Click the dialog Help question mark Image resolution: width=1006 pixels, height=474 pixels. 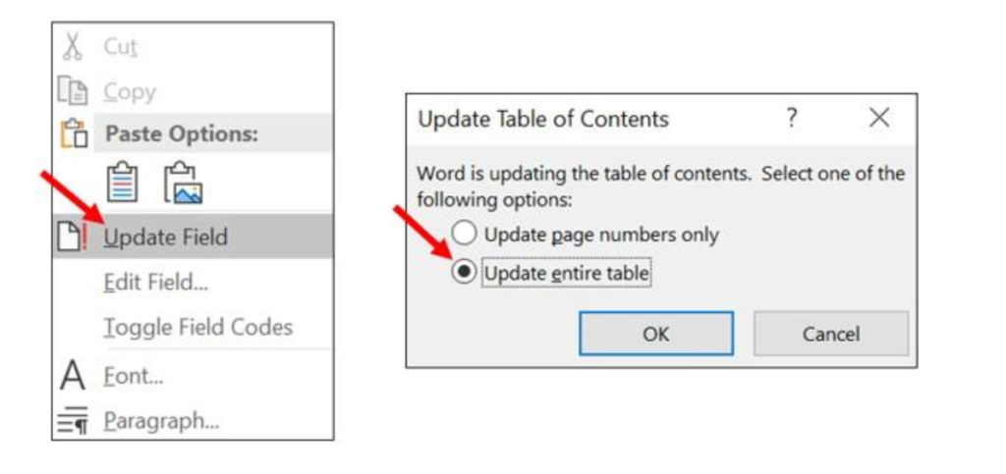(792, 119)
